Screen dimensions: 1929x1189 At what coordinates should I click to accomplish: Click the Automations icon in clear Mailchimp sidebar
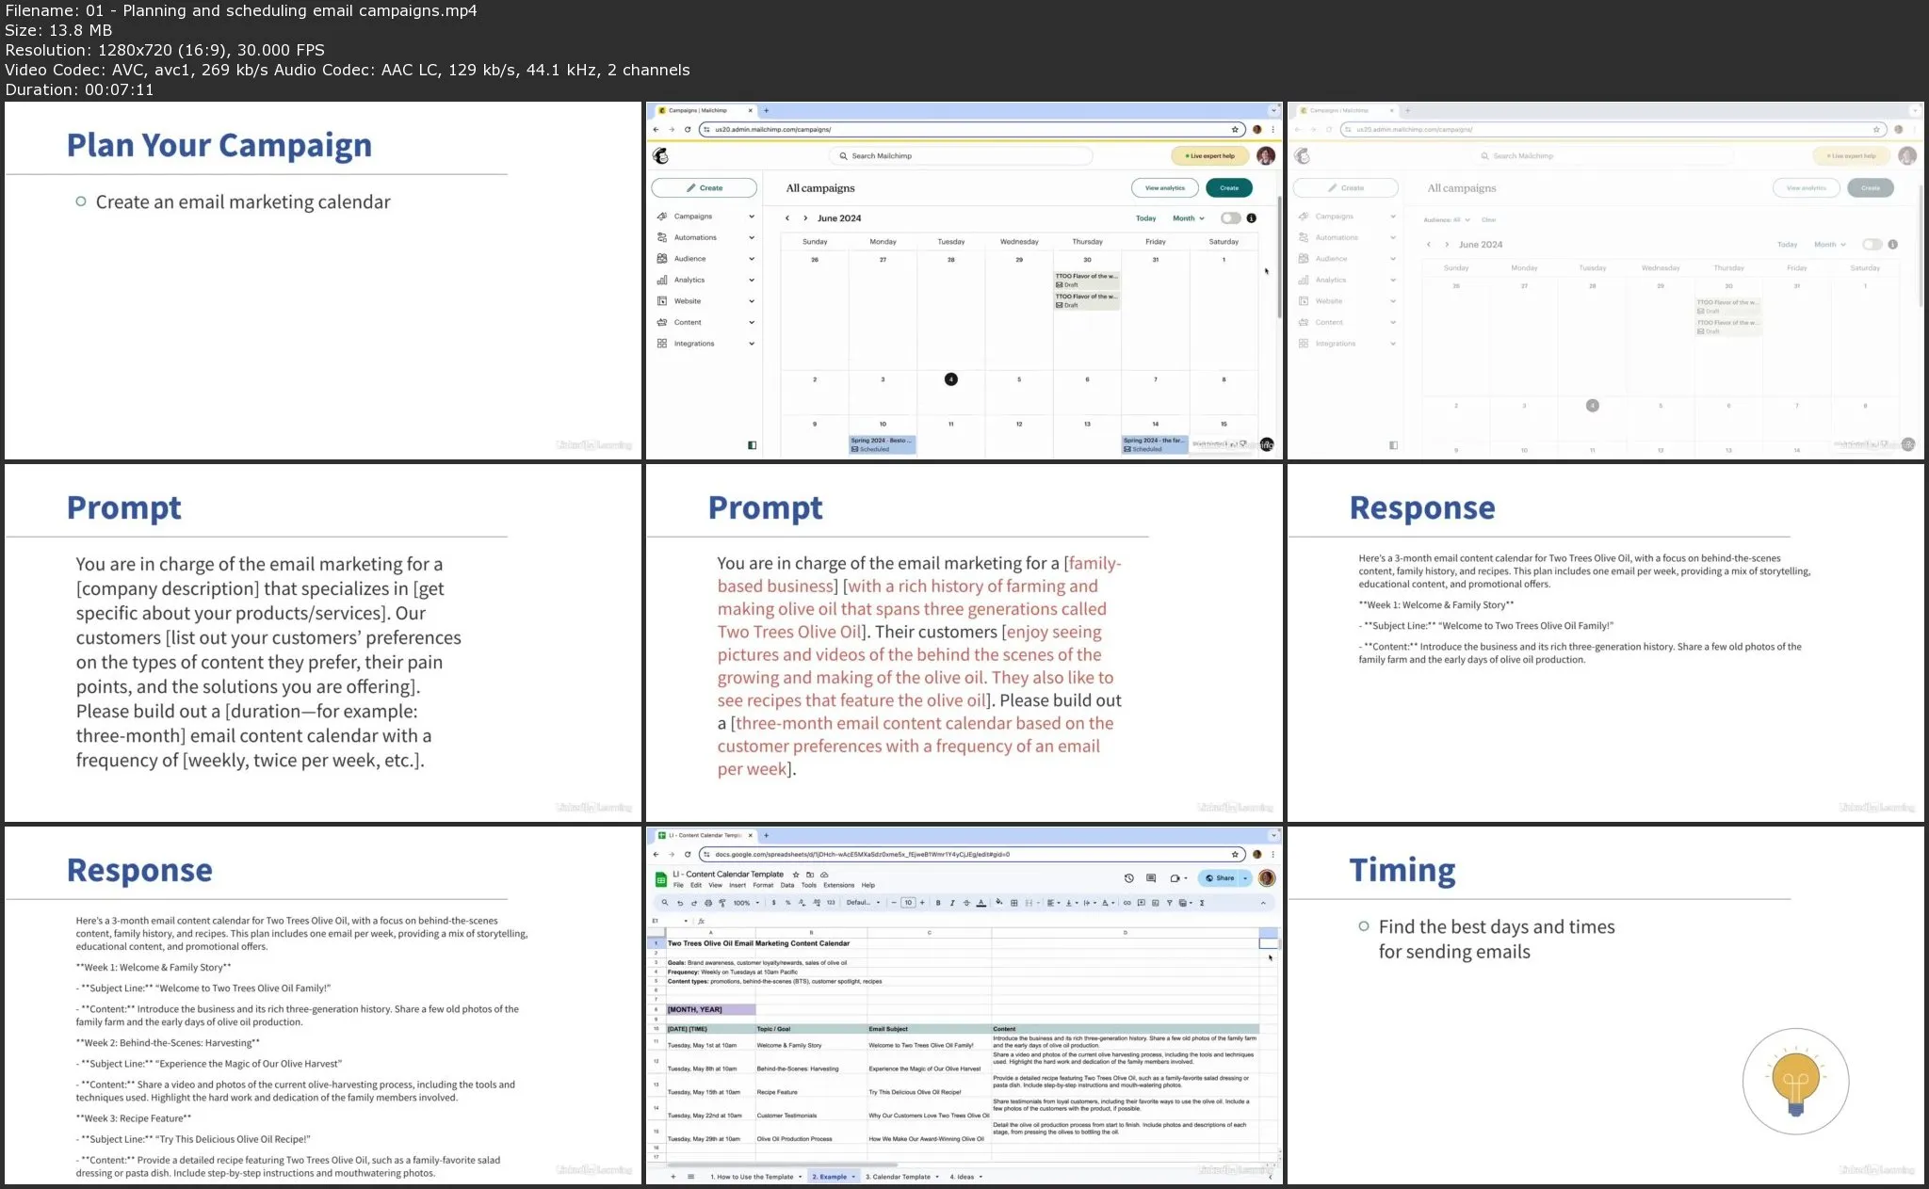tap(662, 237)
